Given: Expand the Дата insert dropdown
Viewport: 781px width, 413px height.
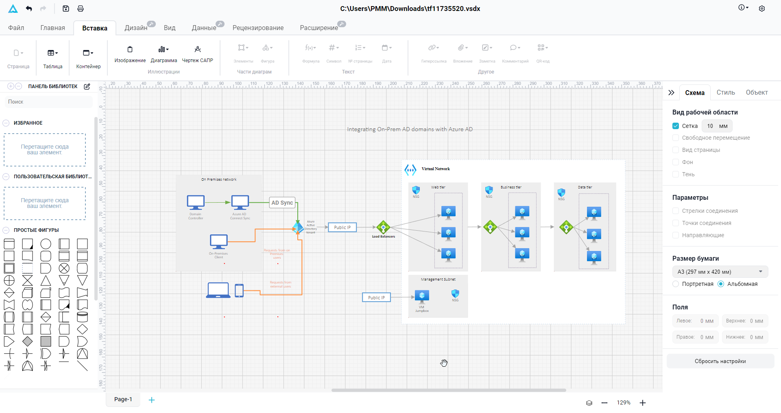Looking at the screenshot, I should coord(391,48).
